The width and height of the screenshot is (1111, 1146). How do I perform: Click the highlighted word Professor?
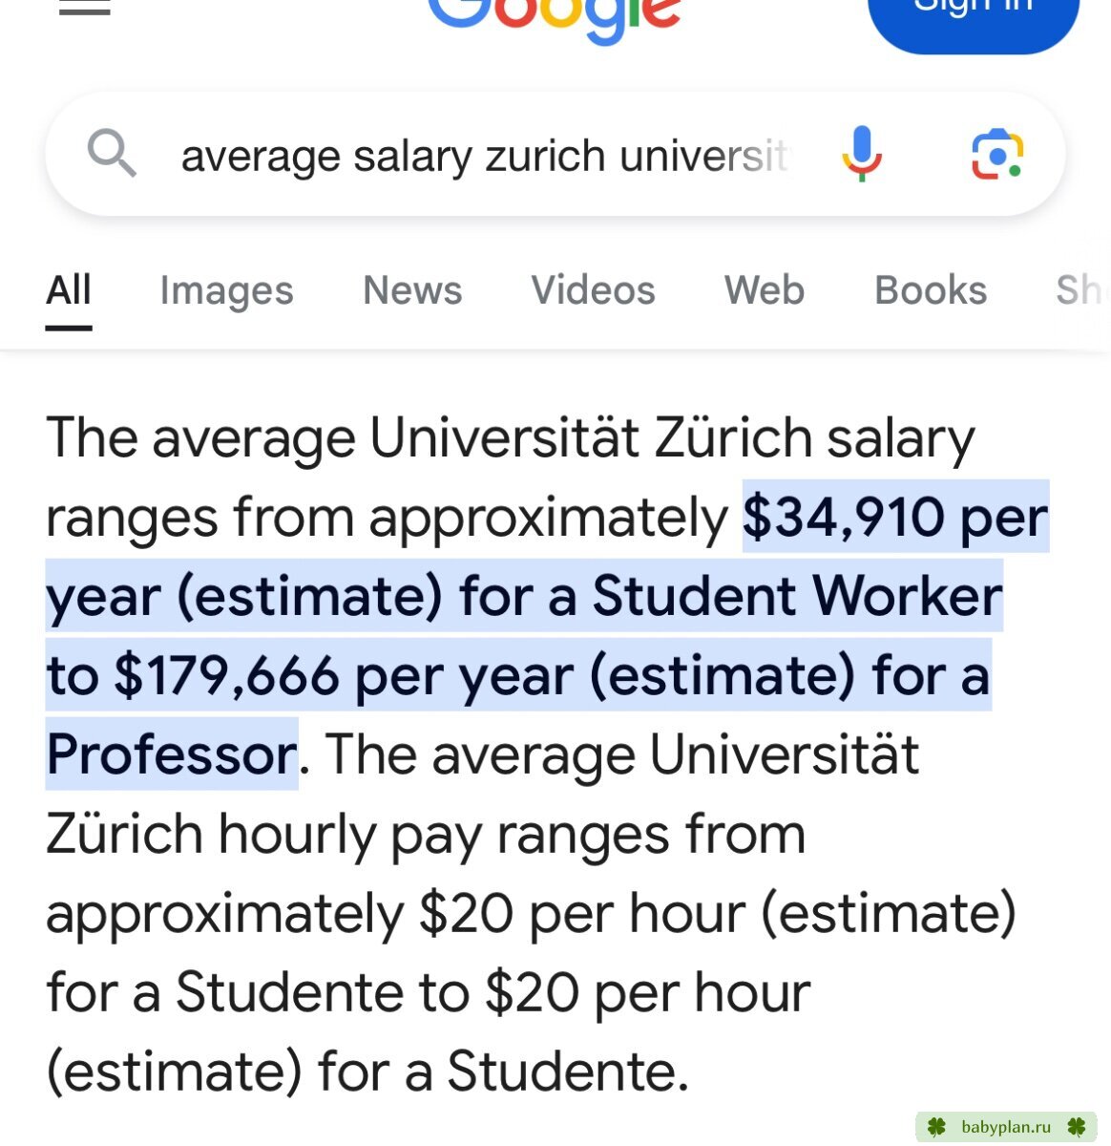(172, 754)
